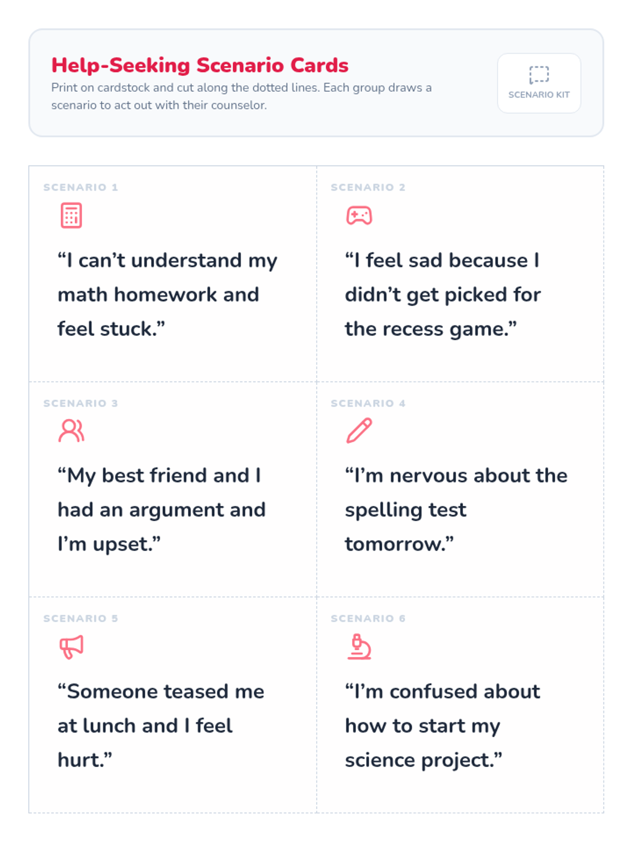Click the dashed-square Scenario Kit icon
This screenshot has height=843, width=632.
click(x=539, y=75)
